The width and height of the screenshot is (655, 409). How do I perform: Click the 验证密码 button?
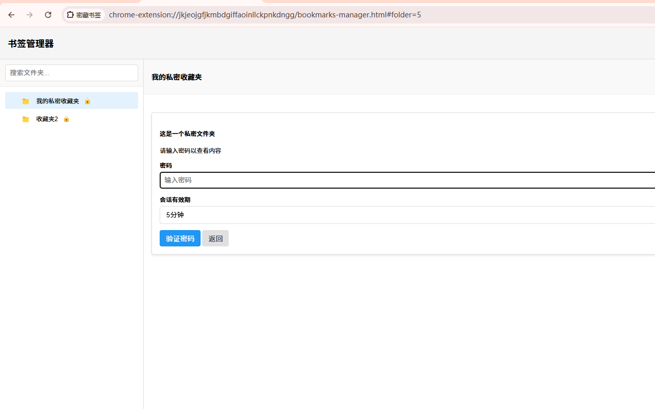coord(180,238)
